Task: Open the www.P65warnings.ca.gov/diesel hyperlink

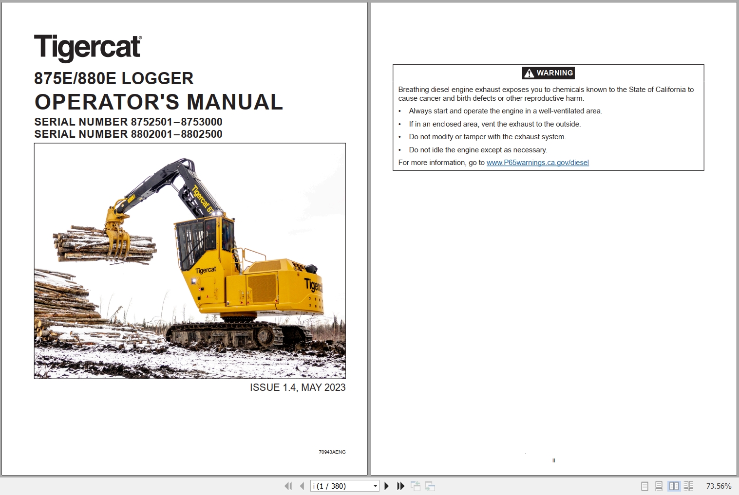Action: [537, 163]
